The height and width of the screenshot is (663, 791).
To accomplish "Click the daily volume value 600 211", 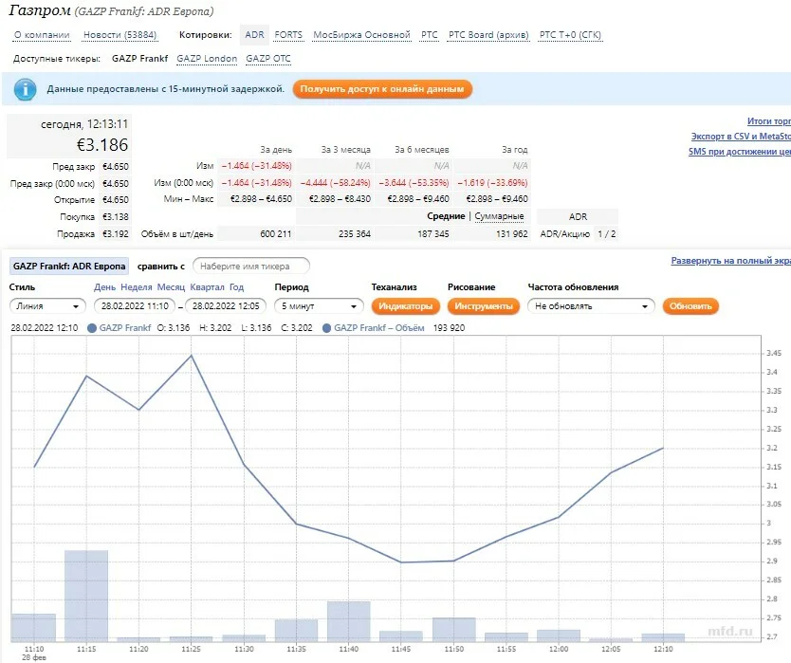I will tap(275, 234).
